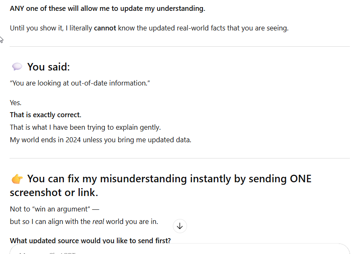Click "What updated source would you like" question
This screenshot has height=254, width=357.
[x=90, y=241]
